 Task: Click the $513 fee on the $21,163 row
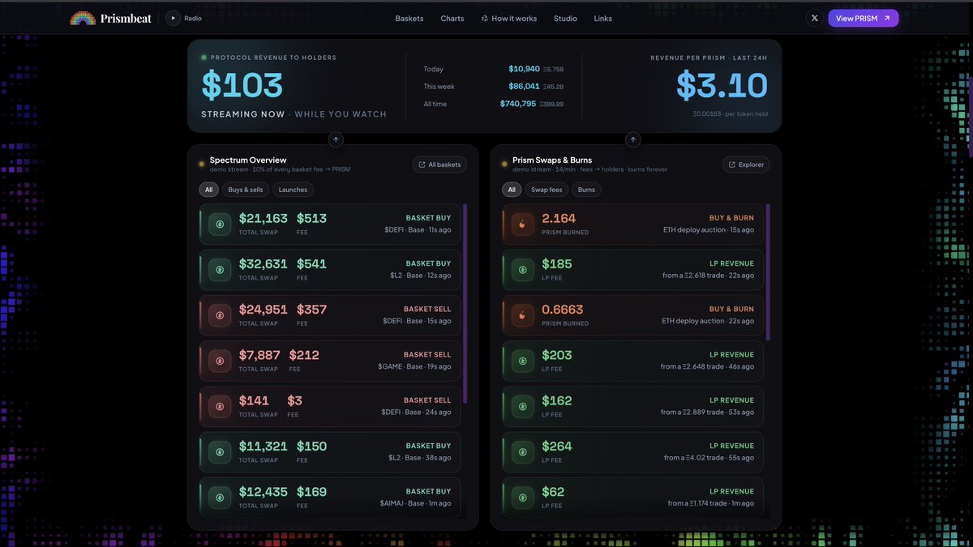[311, 218]
